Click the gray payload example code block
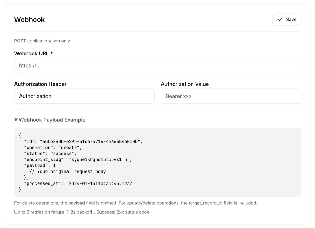 point(157,162)
